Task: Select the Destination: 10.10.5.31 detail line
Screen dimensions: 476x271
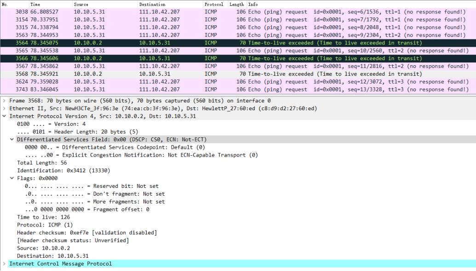Action: [53, 256]
